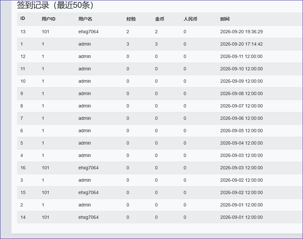The width and height of the screenshot is (303, 239).
Task: Select the 用户名 column header
Action: coord(85,19)
